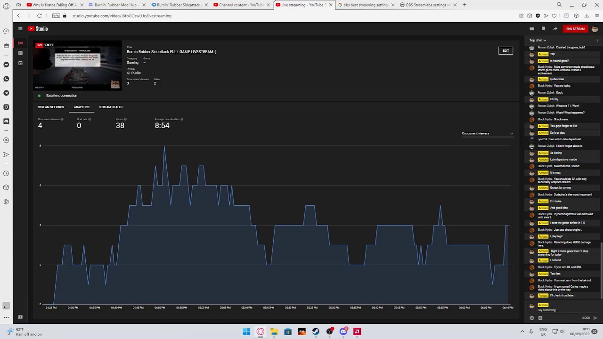Viewport: 603px width, 339px height.
Task: Click the browser snapshot camera icon
Action: click(x=530, y=16)
